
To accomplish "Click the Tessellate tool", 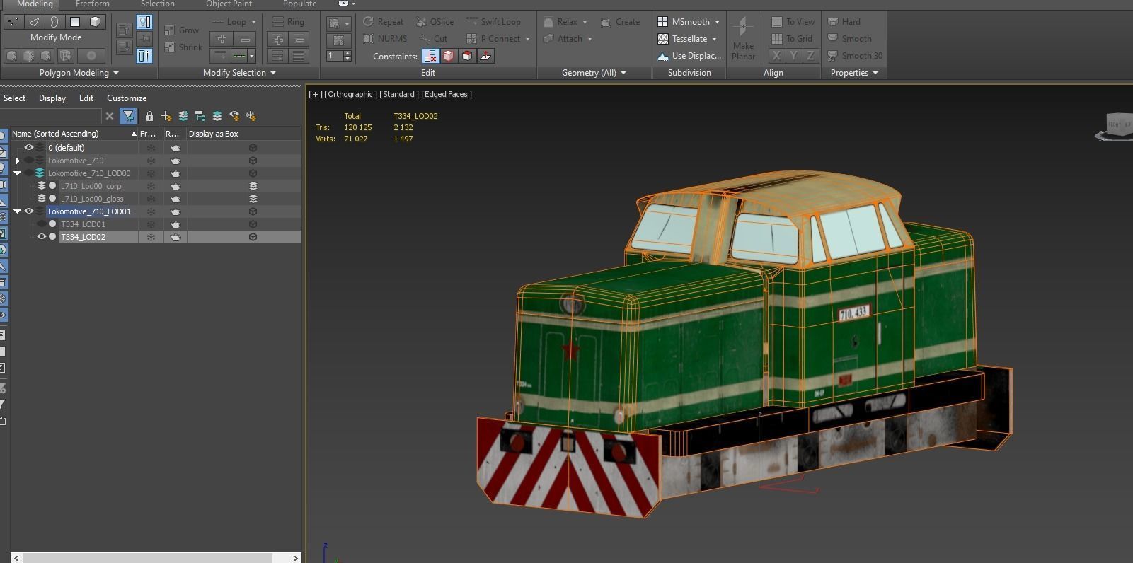I will click(683, 39).
